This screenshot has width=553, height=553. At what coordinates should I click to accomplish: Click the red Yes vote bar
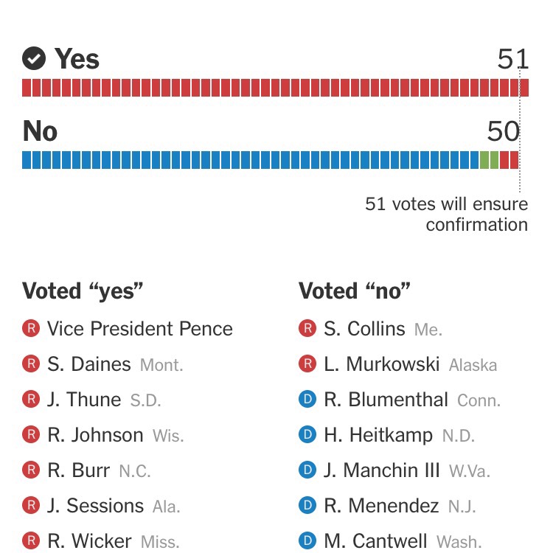tap(273, 88)
